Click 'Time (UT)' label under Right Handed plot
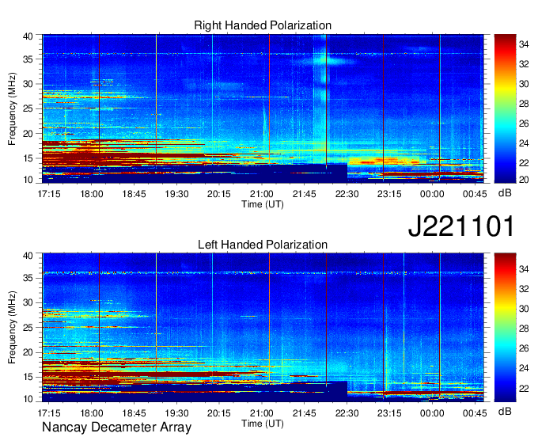The width and height of the screenshot is (538, 437). [x=263, y=204]
